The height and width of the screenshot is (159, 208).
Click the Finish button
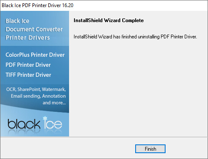pyautogui.click(x=150, y=149)
